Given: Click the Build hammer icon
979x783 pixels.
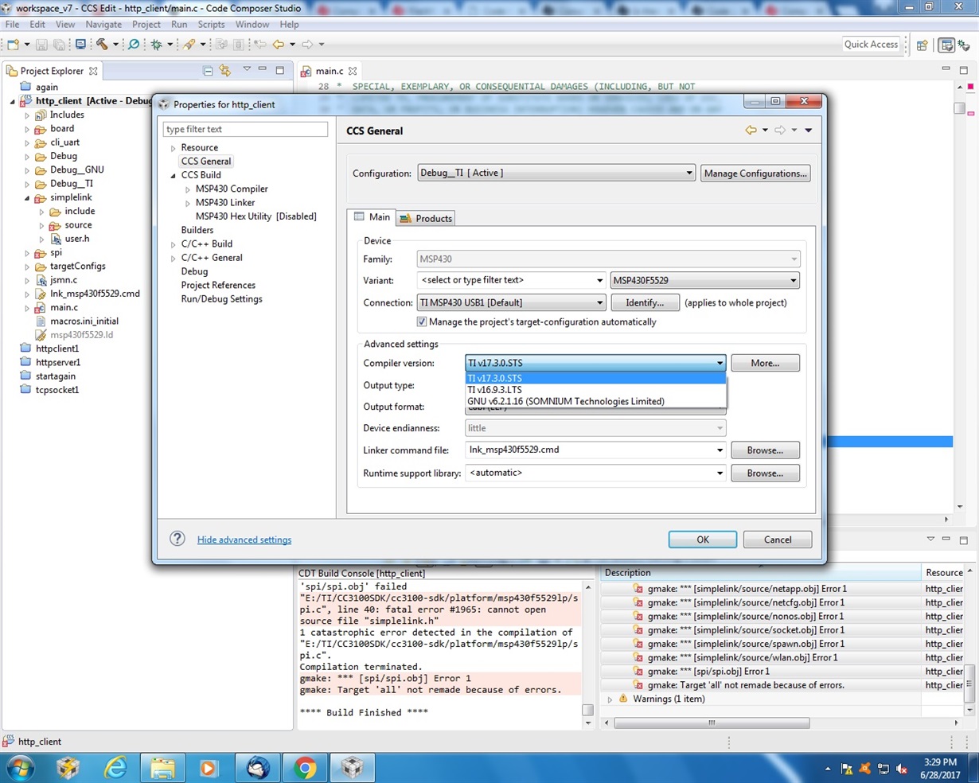Looking at the screenshot, I should tap(102, 45).
